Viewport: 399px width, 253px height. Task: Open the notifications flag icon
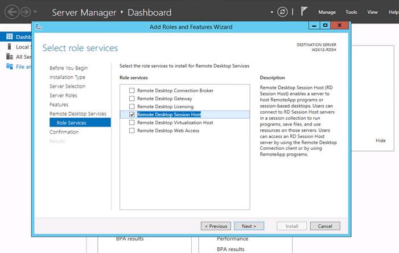[x=304, y=11]
